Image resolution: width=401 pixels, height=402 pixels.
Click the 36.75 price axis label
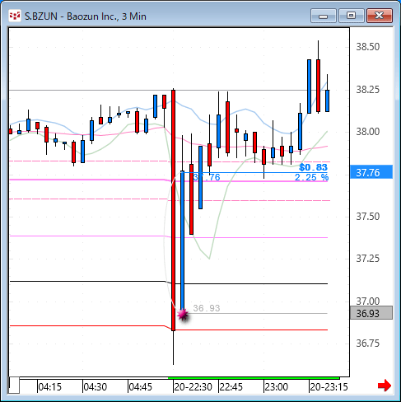pyautogui.click(x=368, y=344)
